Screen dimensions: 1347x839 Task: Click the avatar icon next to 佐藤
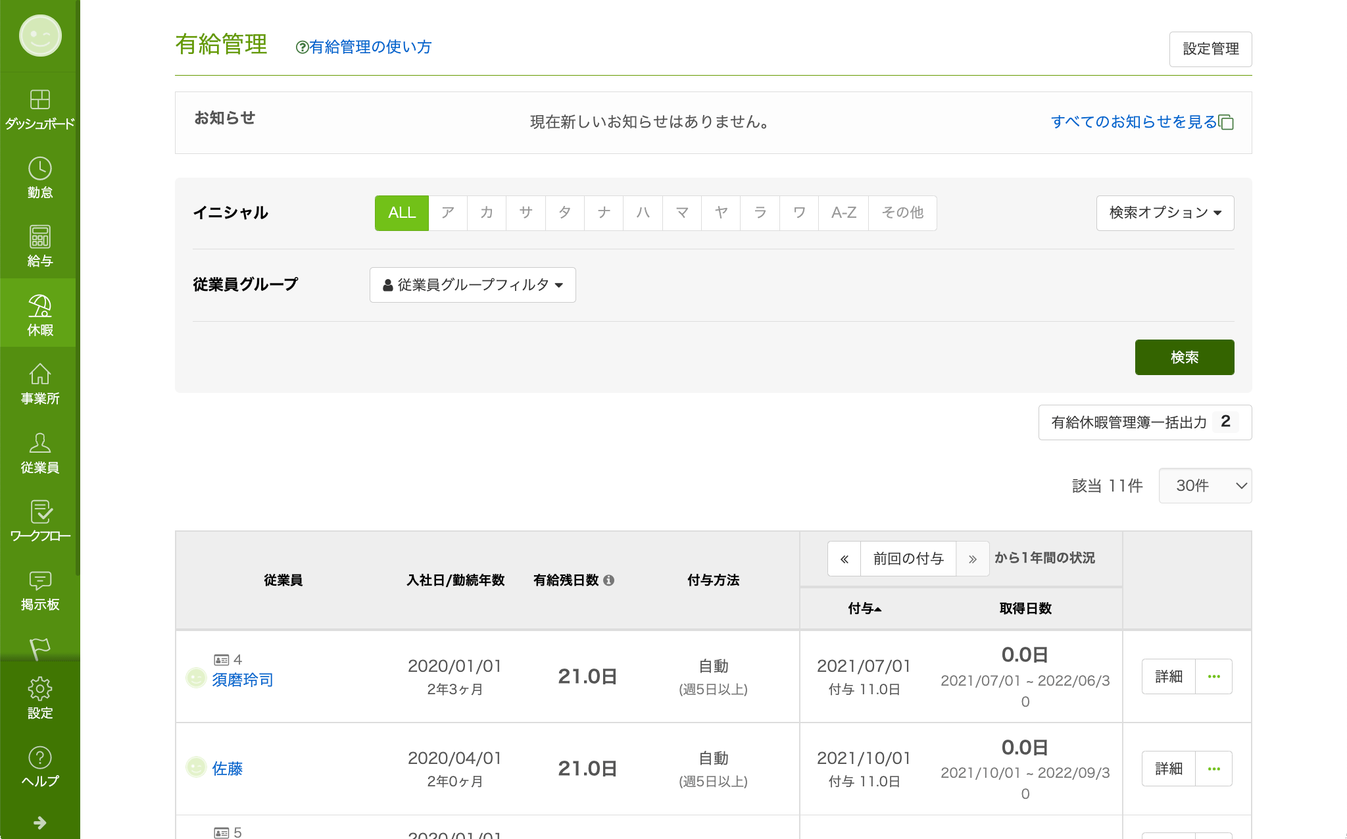coord(196,767)
